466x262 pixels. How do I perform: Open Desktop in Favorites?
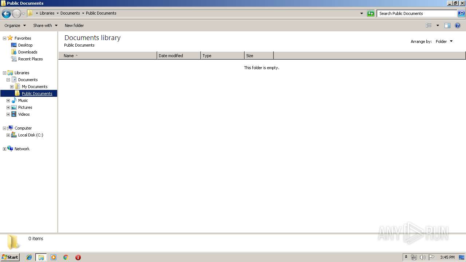tap(25, 45)
